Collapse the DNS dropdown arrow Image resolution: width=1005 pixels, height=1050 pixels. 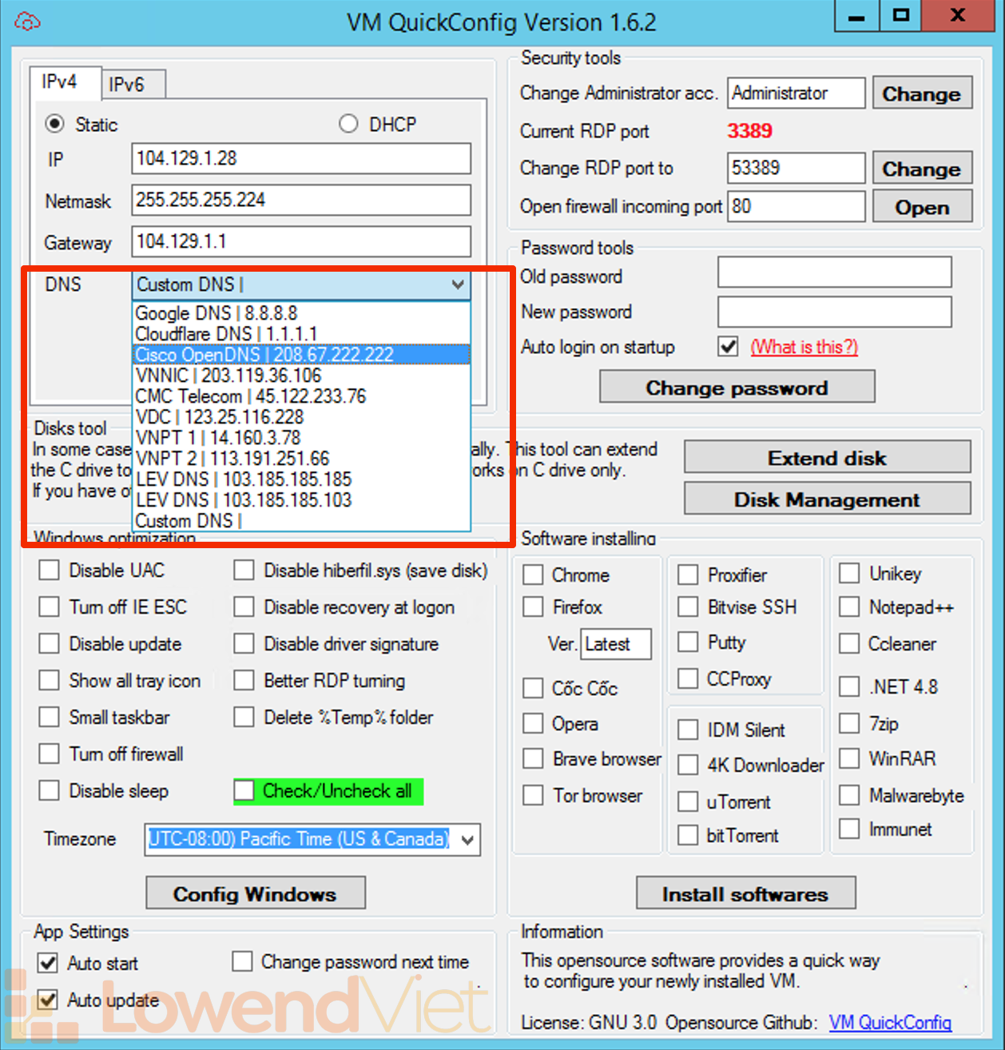[x=458, y=284]
